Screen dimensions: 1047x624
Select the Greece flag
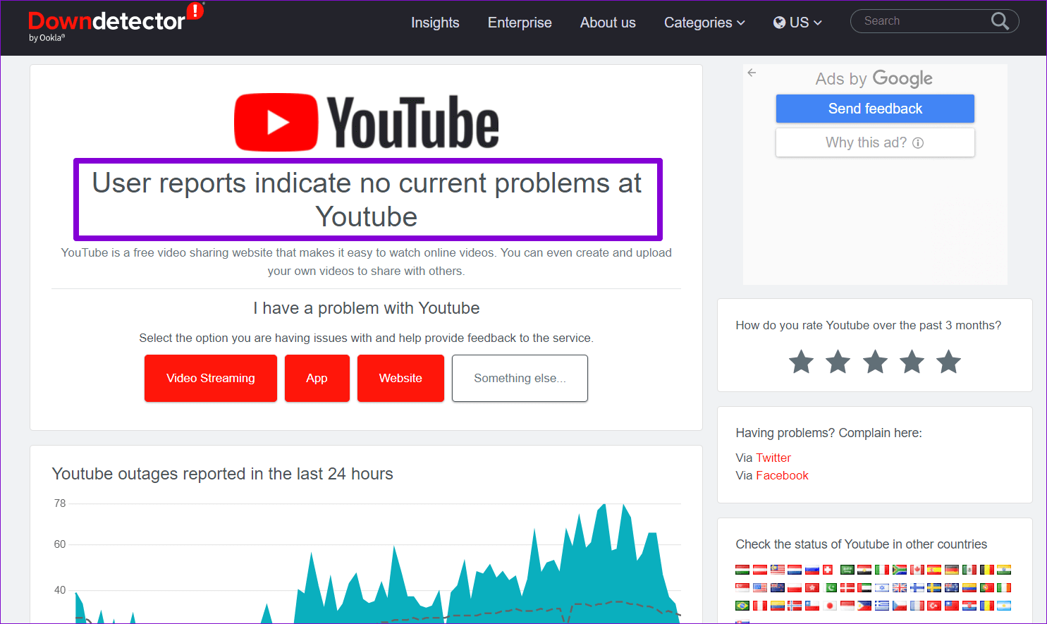tap(882, 606)
